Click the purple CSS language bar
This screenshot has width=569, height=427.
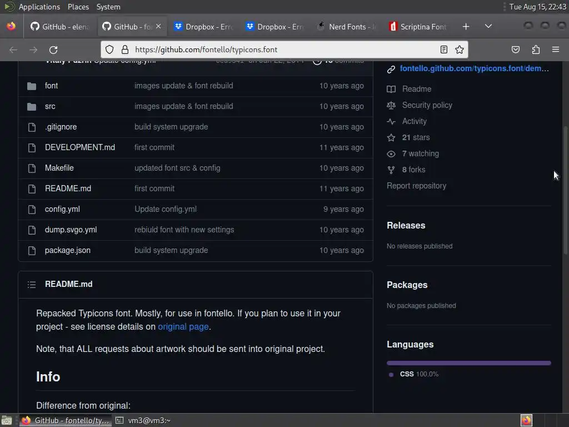tap(469, 363)
